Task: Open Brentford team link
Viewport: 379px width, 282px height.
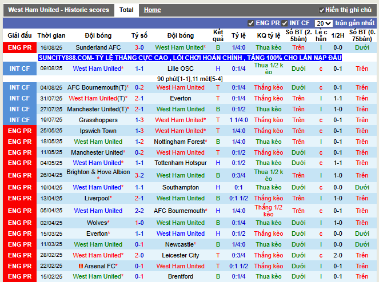Action: [x=181, y=276]
